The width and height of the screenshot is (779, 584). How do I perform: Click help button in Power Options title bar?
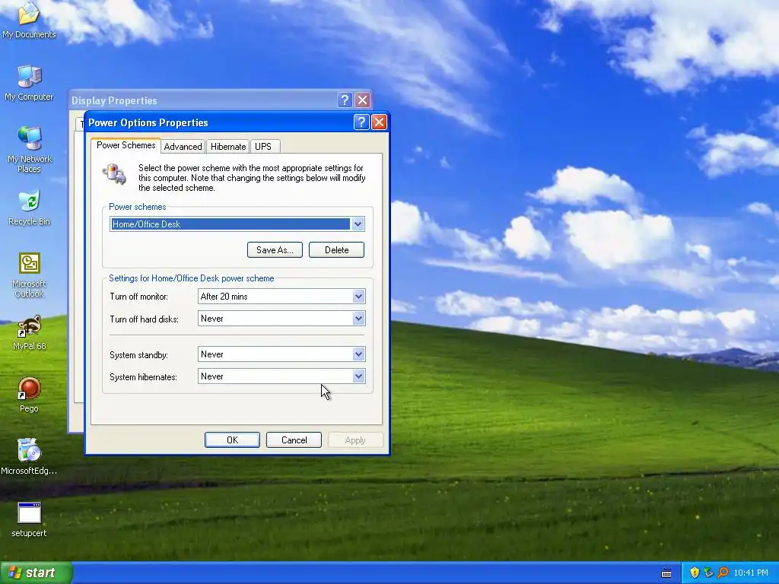click(361, 122)
